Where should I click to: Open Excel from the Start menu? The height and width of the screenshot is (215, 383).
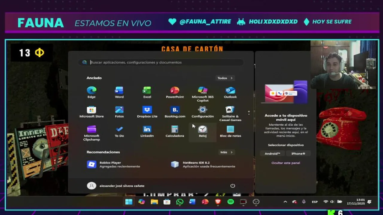pos(147,92)
